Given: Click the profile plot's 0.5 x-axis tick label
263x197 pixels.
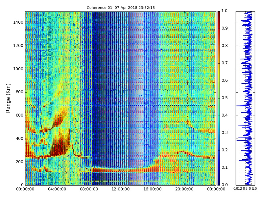Looking at the screenshot, I should (245, 189).
